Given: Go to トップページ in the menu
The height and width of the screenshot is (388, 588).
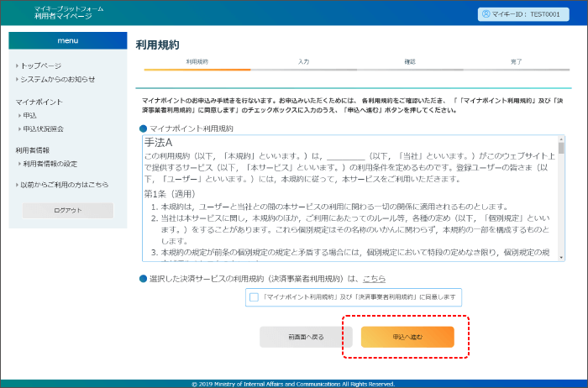Looking at the screenshot, I should (41, 66).
